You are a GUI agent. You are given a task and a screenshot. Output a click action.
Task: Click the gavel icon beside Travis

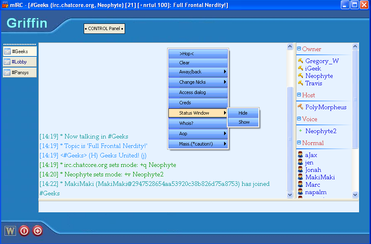click(x=300, y=83)
